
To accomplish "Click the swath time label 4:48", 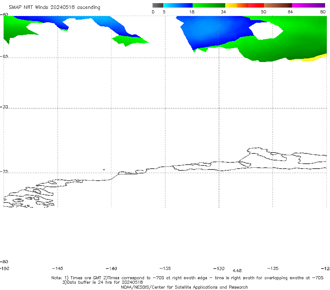I will tap(237, 271).
